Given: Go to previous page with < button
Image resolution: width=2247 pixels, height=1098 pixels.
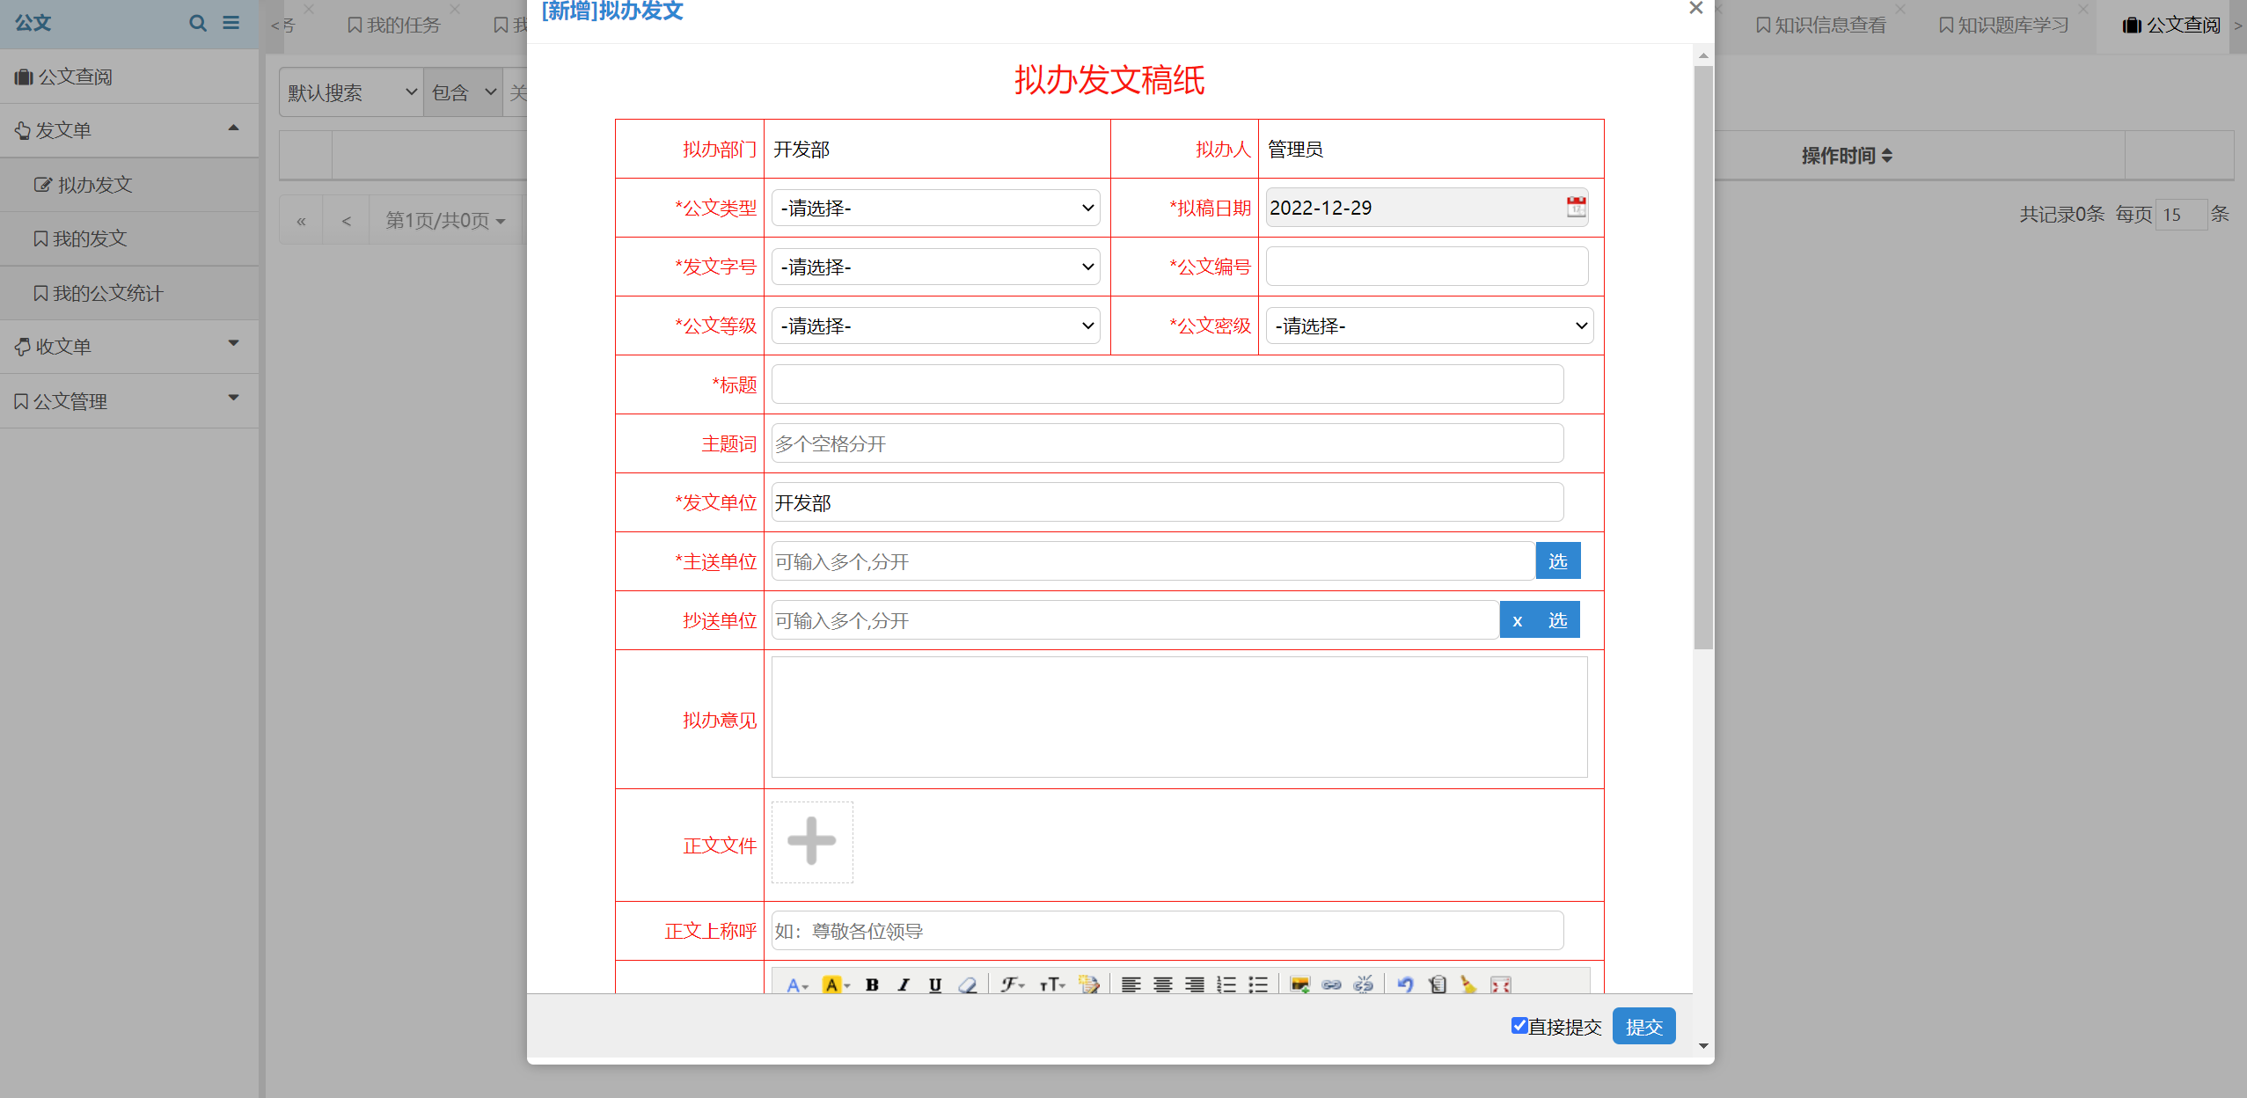Looking at the screenshot, I should coord(347,220).
